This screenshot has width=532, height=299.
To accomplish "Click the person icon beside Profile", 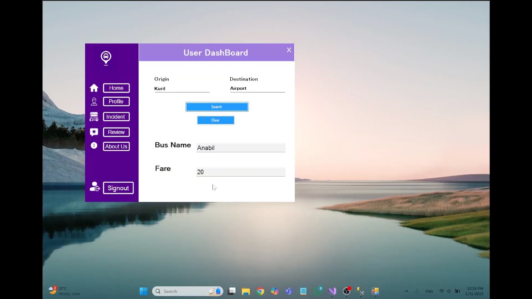I will coord(94,102).
